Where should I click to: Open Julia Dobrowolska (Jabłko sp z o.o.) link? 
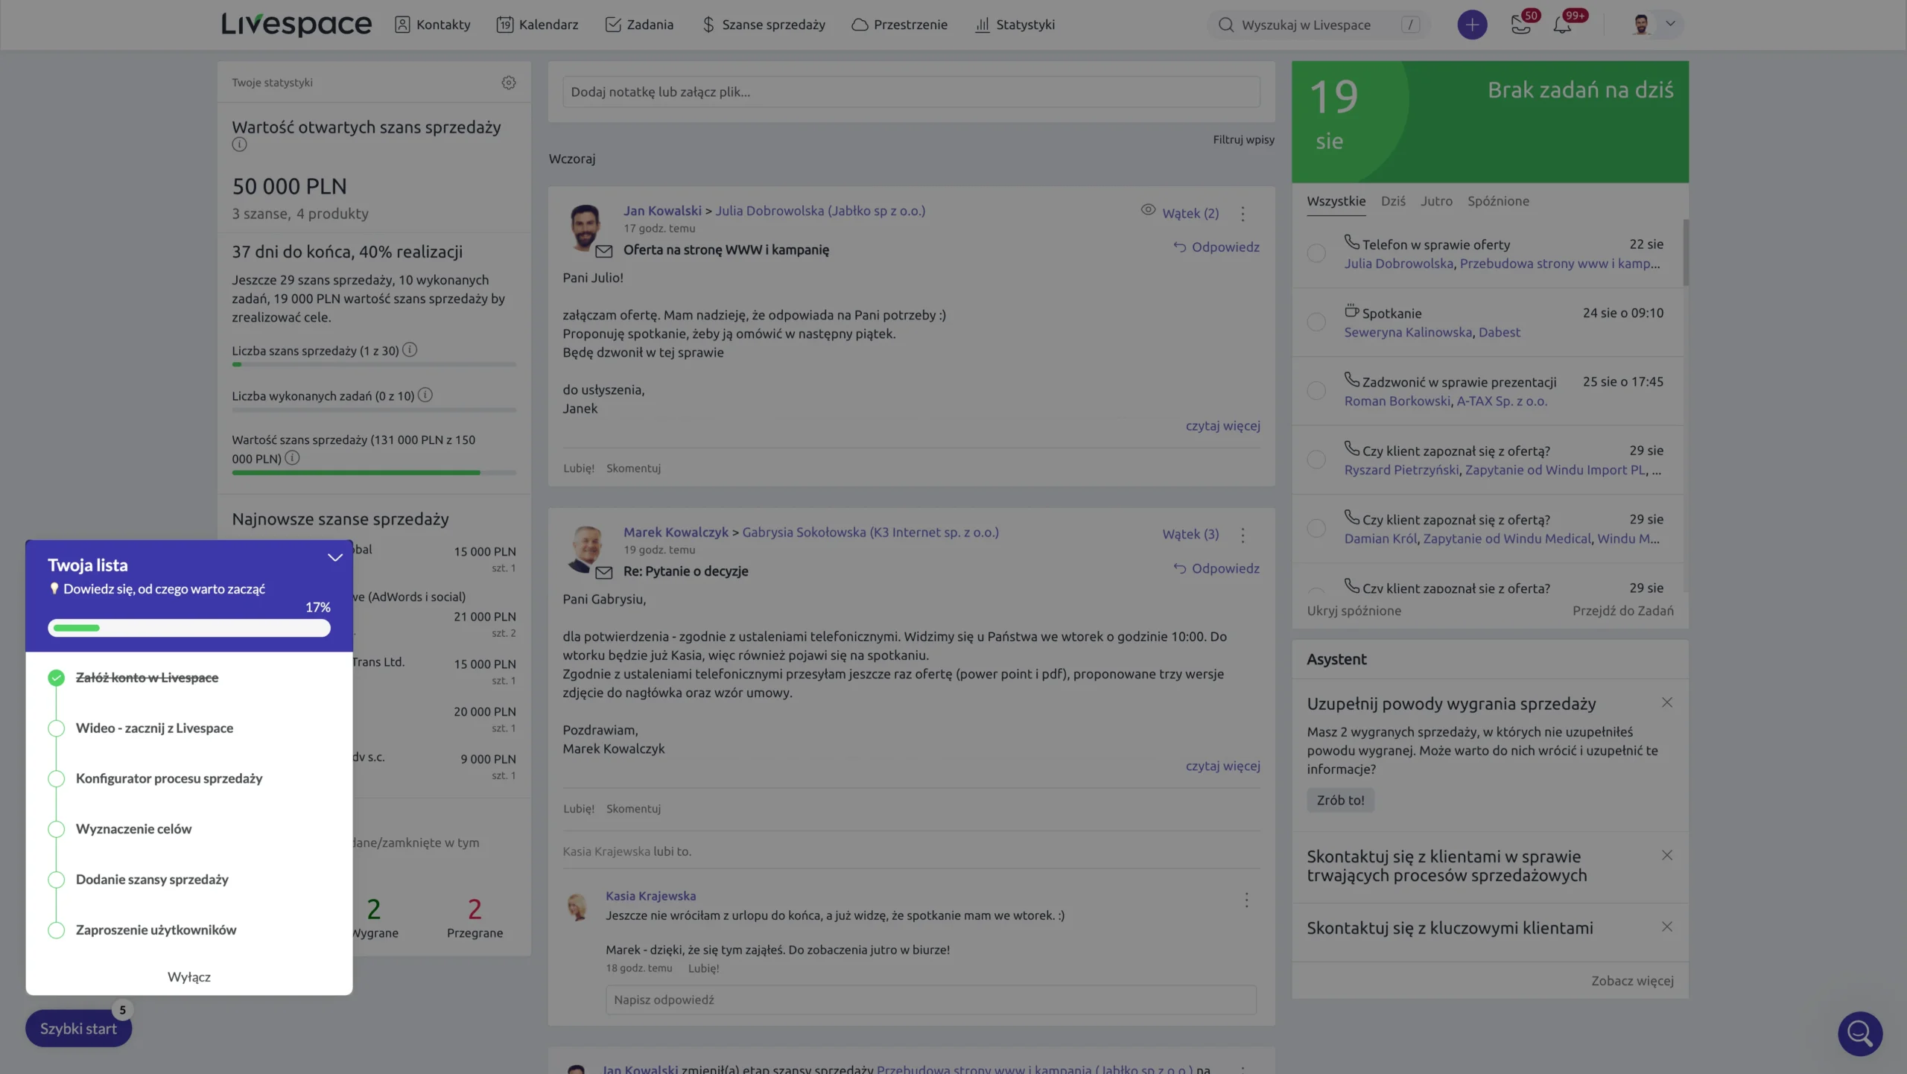(820, 211)
